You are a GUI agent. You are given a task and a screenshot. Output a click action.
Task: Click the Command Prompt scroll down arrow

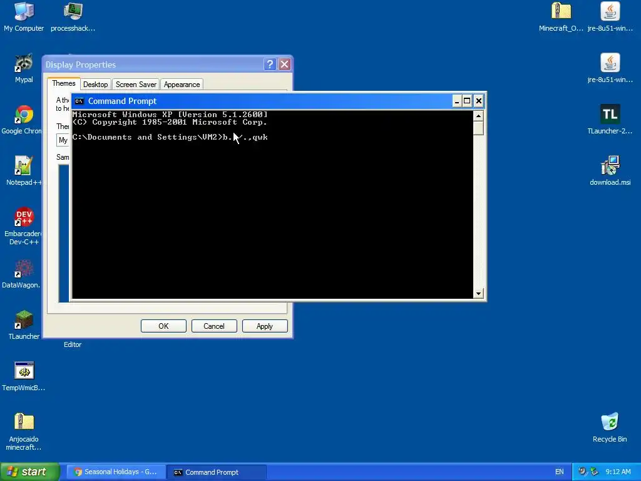[x=478, y=293]
